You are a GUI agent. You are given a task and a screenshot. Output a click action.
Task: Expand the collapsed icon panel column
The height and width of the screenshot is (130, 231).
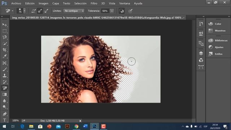click(x=204, y=17)
